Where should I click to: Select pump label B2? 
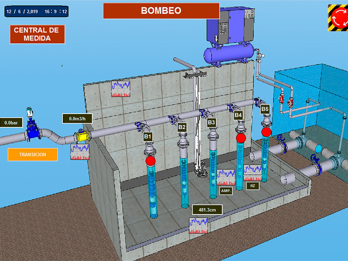[182, 127]
